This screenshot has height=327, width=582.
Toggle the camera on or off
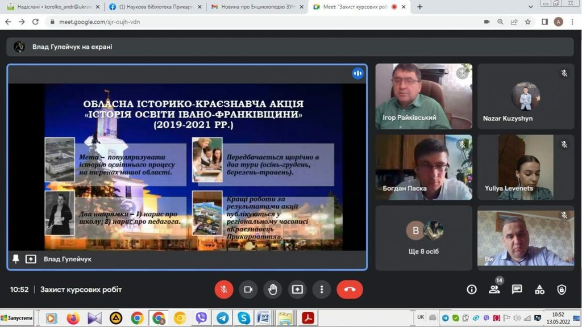tap(248, 290)
